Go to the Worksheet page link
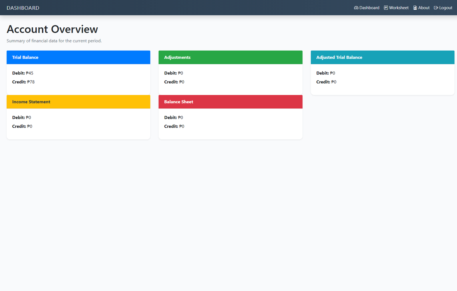 click(x=399, y=8)
